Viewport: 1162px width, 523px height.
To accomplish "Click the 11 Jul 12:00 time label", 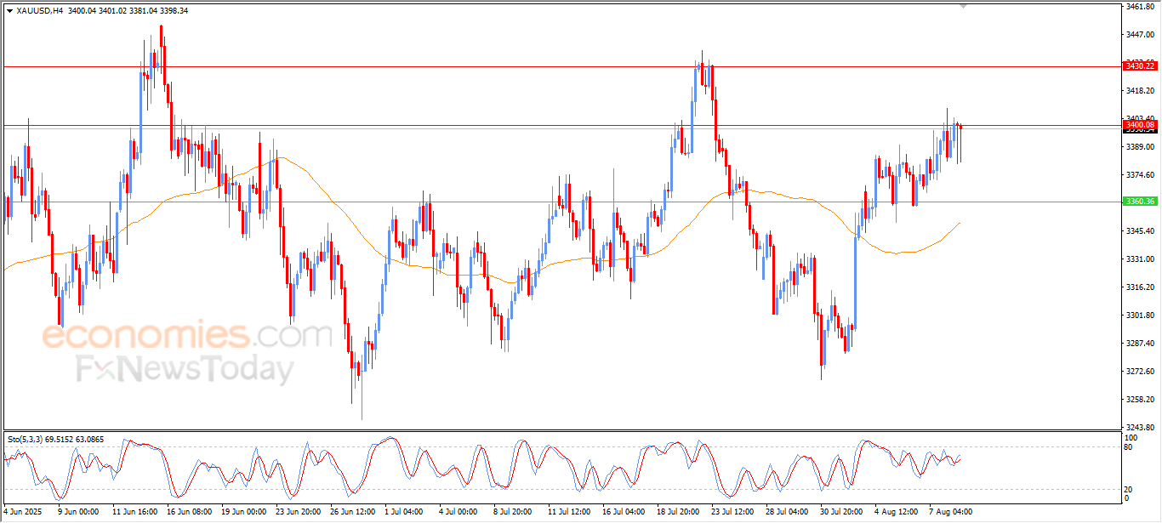I will point(570,512).
